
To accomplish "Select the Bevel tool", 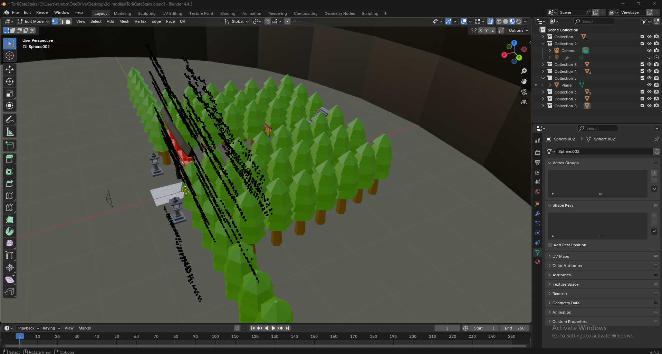I will (x=10, y=183).
